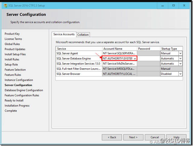
Task: Maximize the SQL Server setup window
Action: click(173, 5)
